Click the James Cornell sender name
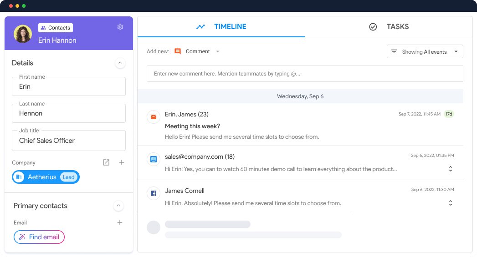The height and width of the screenshot is (257, 477). pyautogui.click(x=185, y=191)
